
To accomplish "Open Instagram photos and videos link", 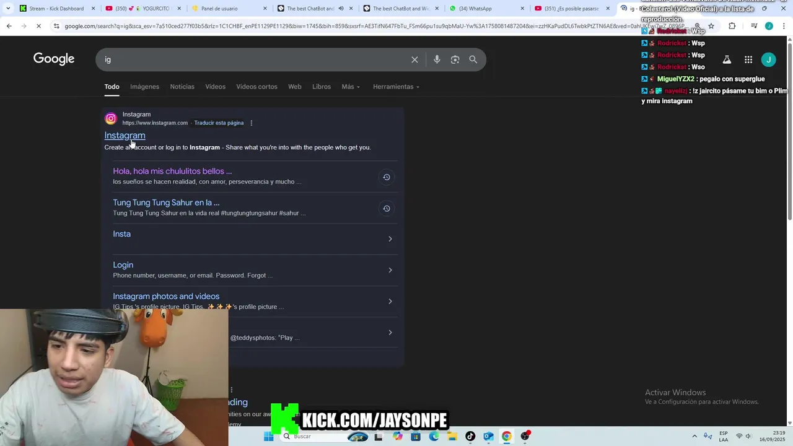I will click(166, 296).
